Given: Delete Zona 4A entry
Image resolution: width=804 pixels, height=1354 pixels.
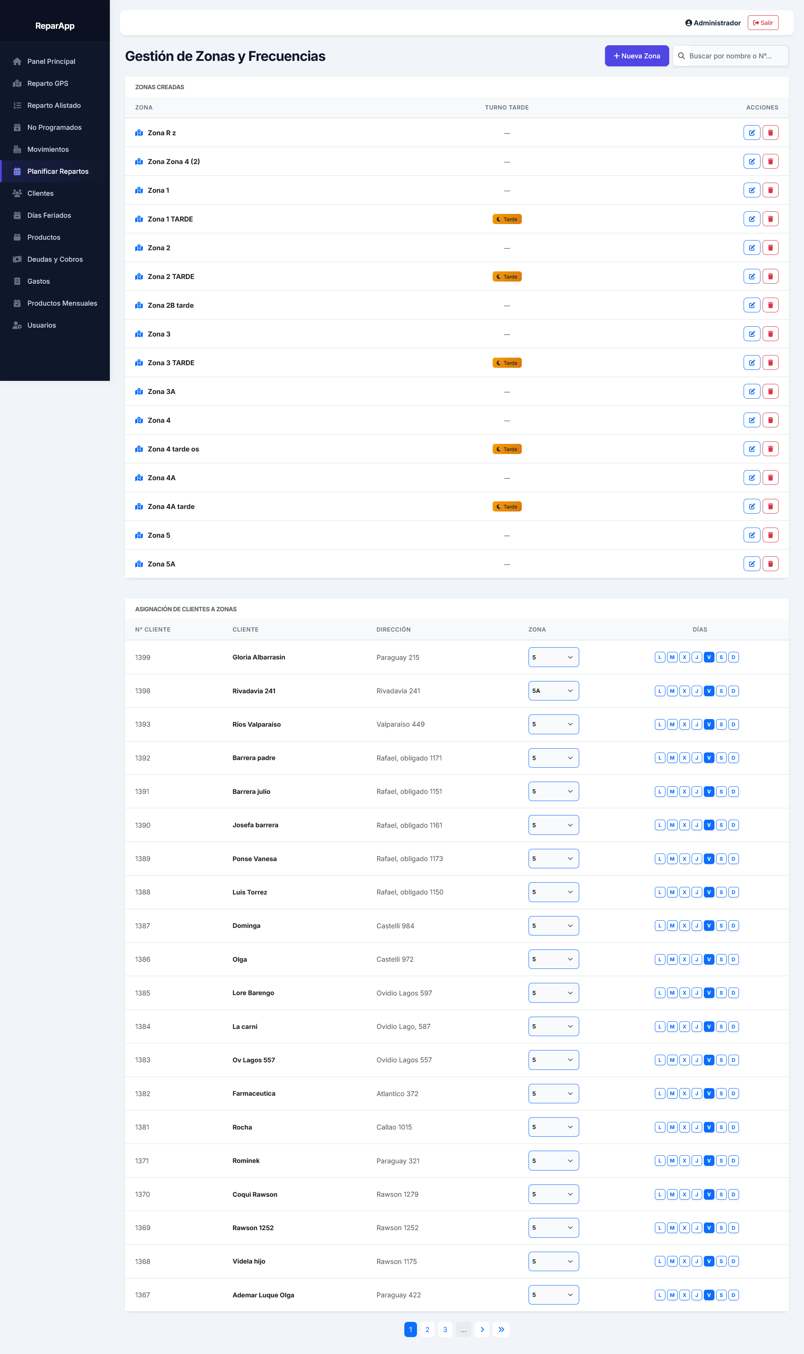Looking at the screenshot, I should tap(770, 478).
